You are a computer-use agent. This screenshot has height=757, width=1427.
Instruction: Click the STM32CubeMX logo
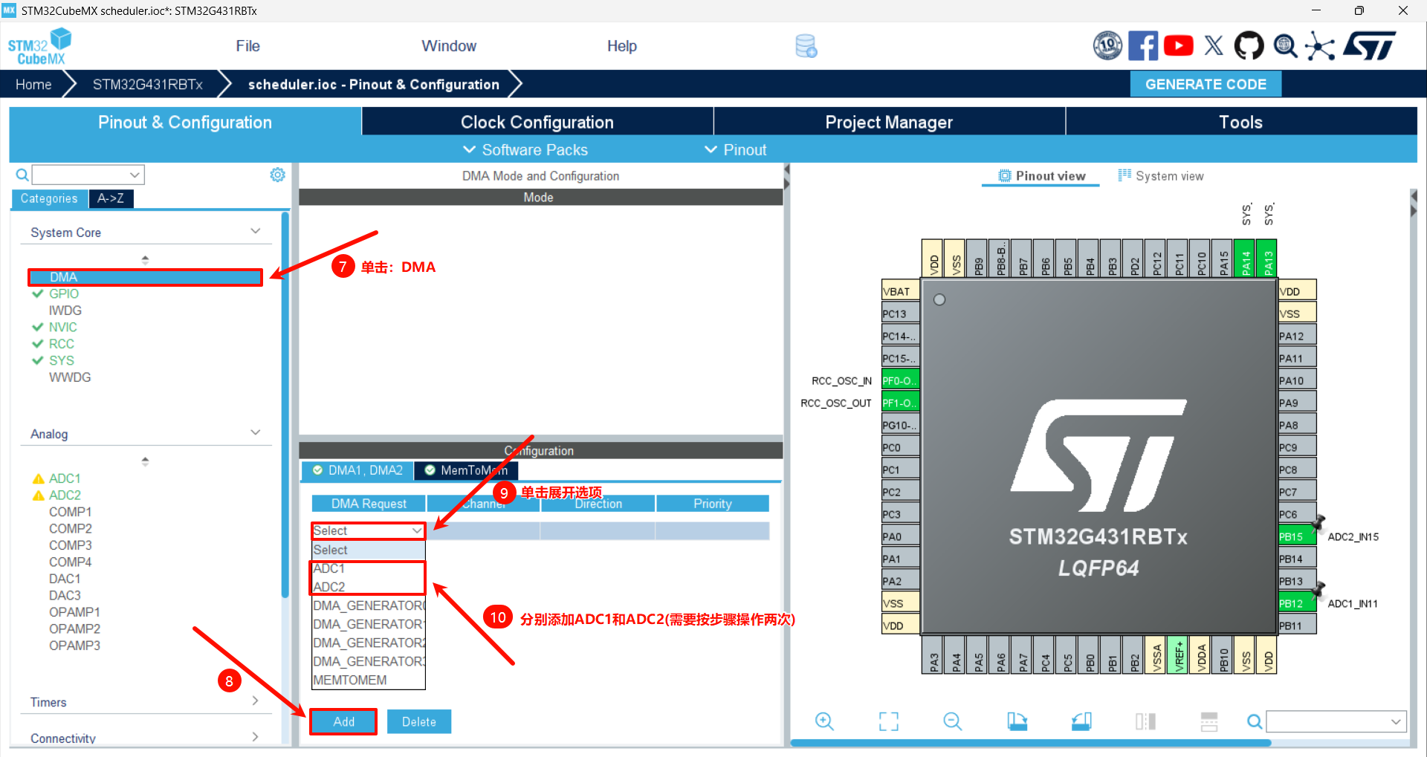point(39,47)
